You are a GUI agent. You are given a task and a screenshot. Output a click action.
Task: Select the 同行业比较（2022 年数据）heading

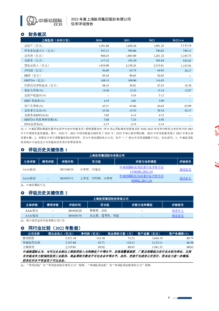coord(54,228)
